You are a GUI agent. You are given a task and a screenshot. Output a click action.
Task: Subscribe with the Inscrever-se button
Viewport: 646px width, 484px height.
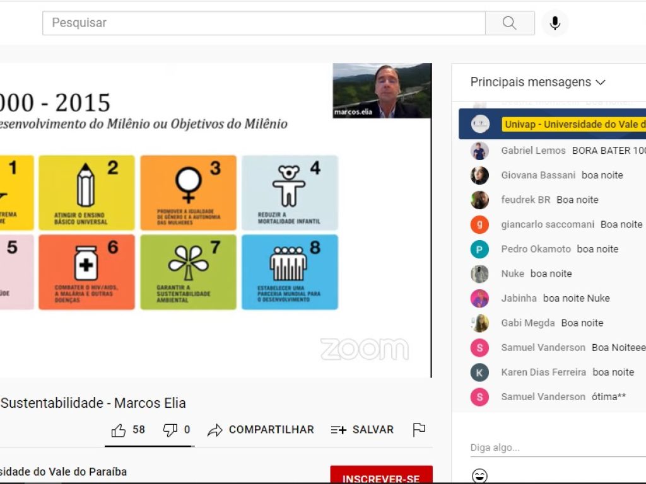click(x=381, y=477)
